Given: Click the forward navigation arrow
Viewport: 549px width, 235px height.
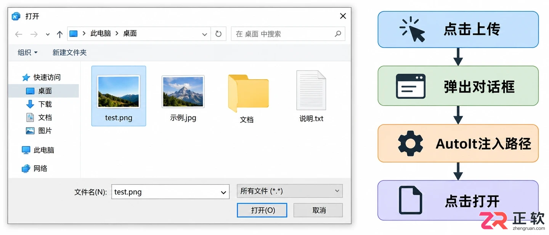Looking at the screenshot, I should [34, 34].
